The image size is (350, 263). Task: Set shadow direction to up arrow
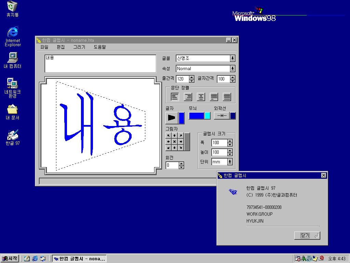175,136
